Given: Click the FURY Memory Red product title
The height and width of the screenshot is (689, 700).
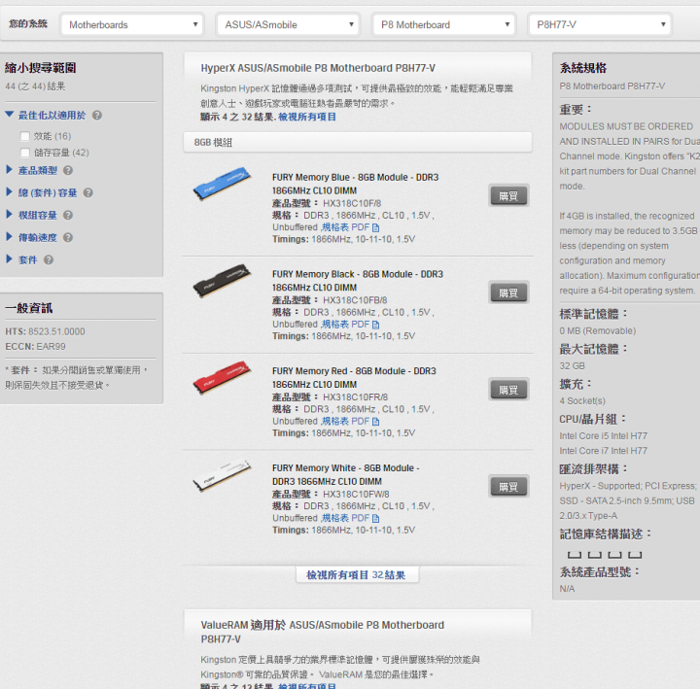Looking at the screenshot, I should pyautogui.click(x=354, y=377).
